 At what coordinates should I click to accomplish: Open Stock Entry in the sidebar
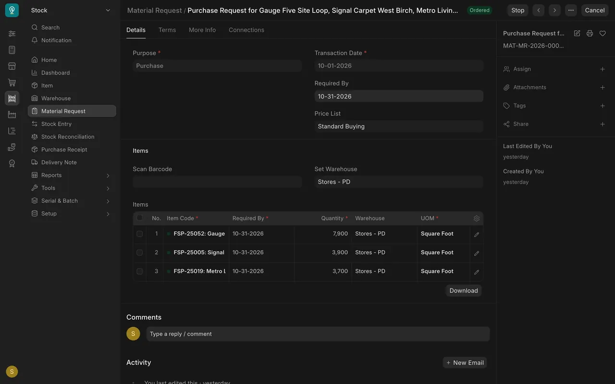tap(72, 124)
